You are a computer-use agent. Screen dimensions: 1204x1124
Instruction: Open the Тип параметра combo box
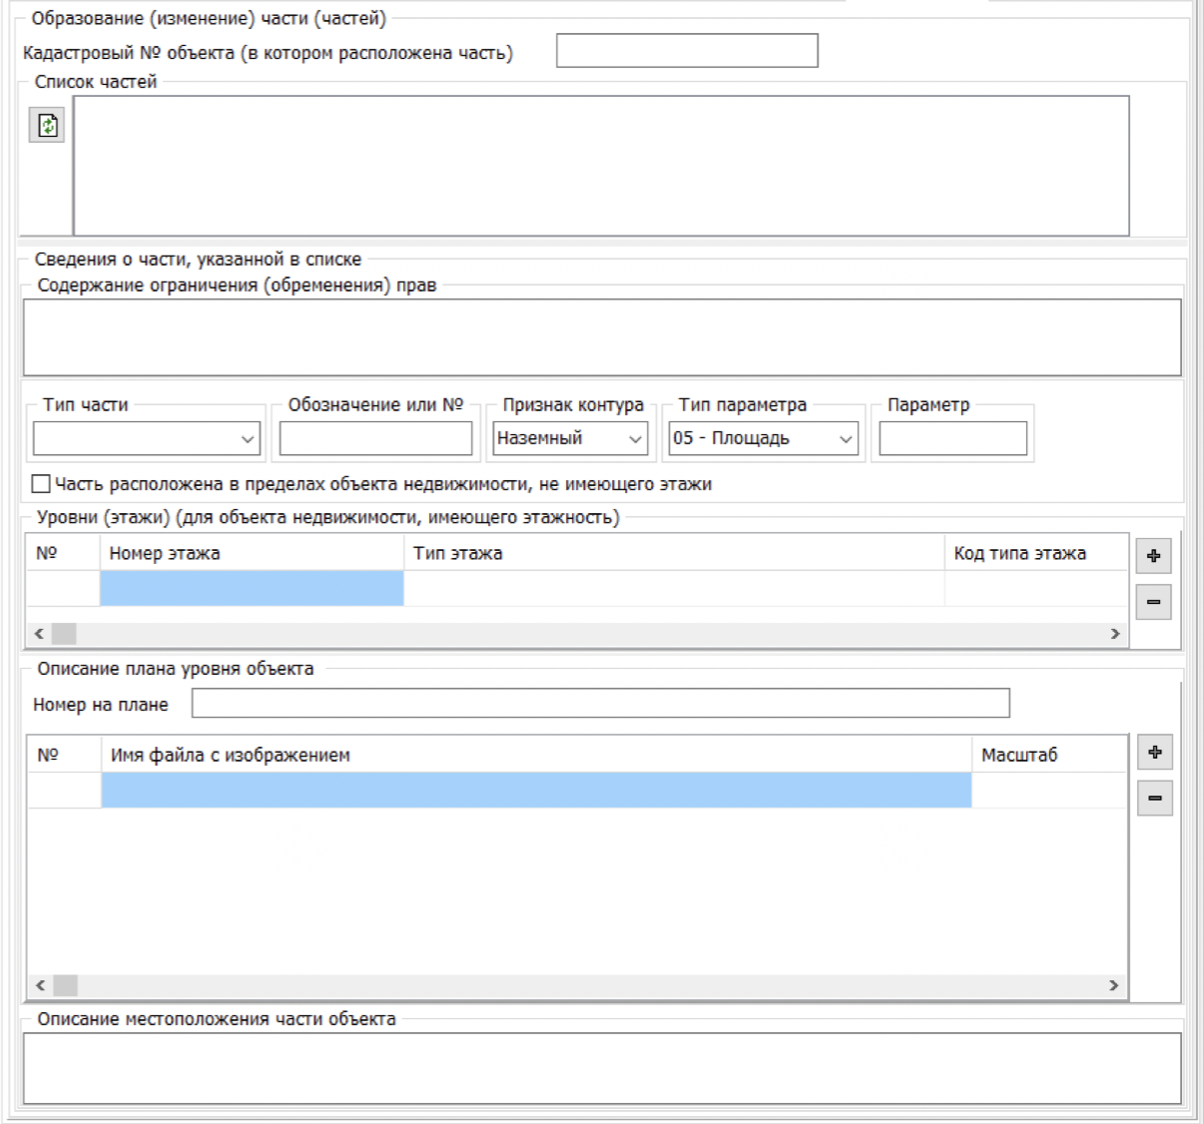[763, 438]
